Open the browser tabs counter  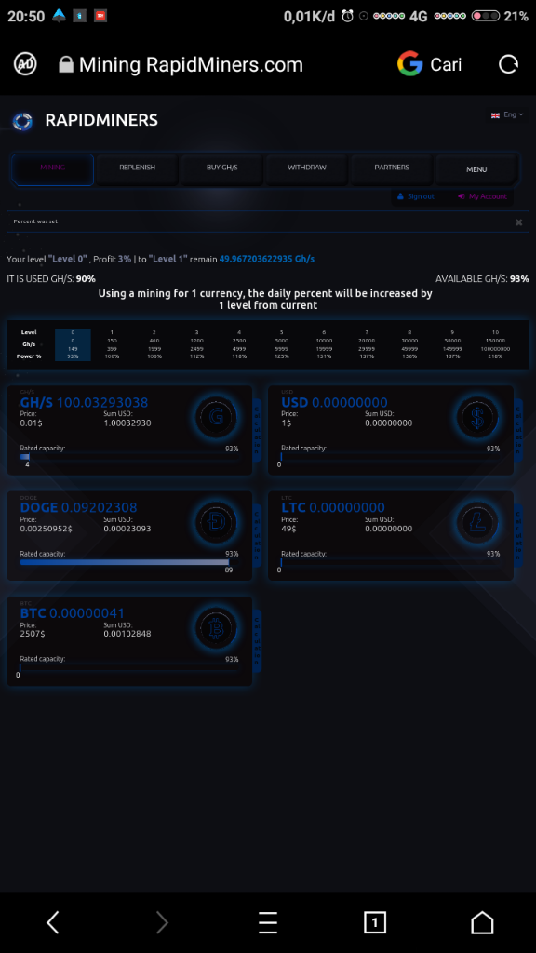(x=375, y=922)
